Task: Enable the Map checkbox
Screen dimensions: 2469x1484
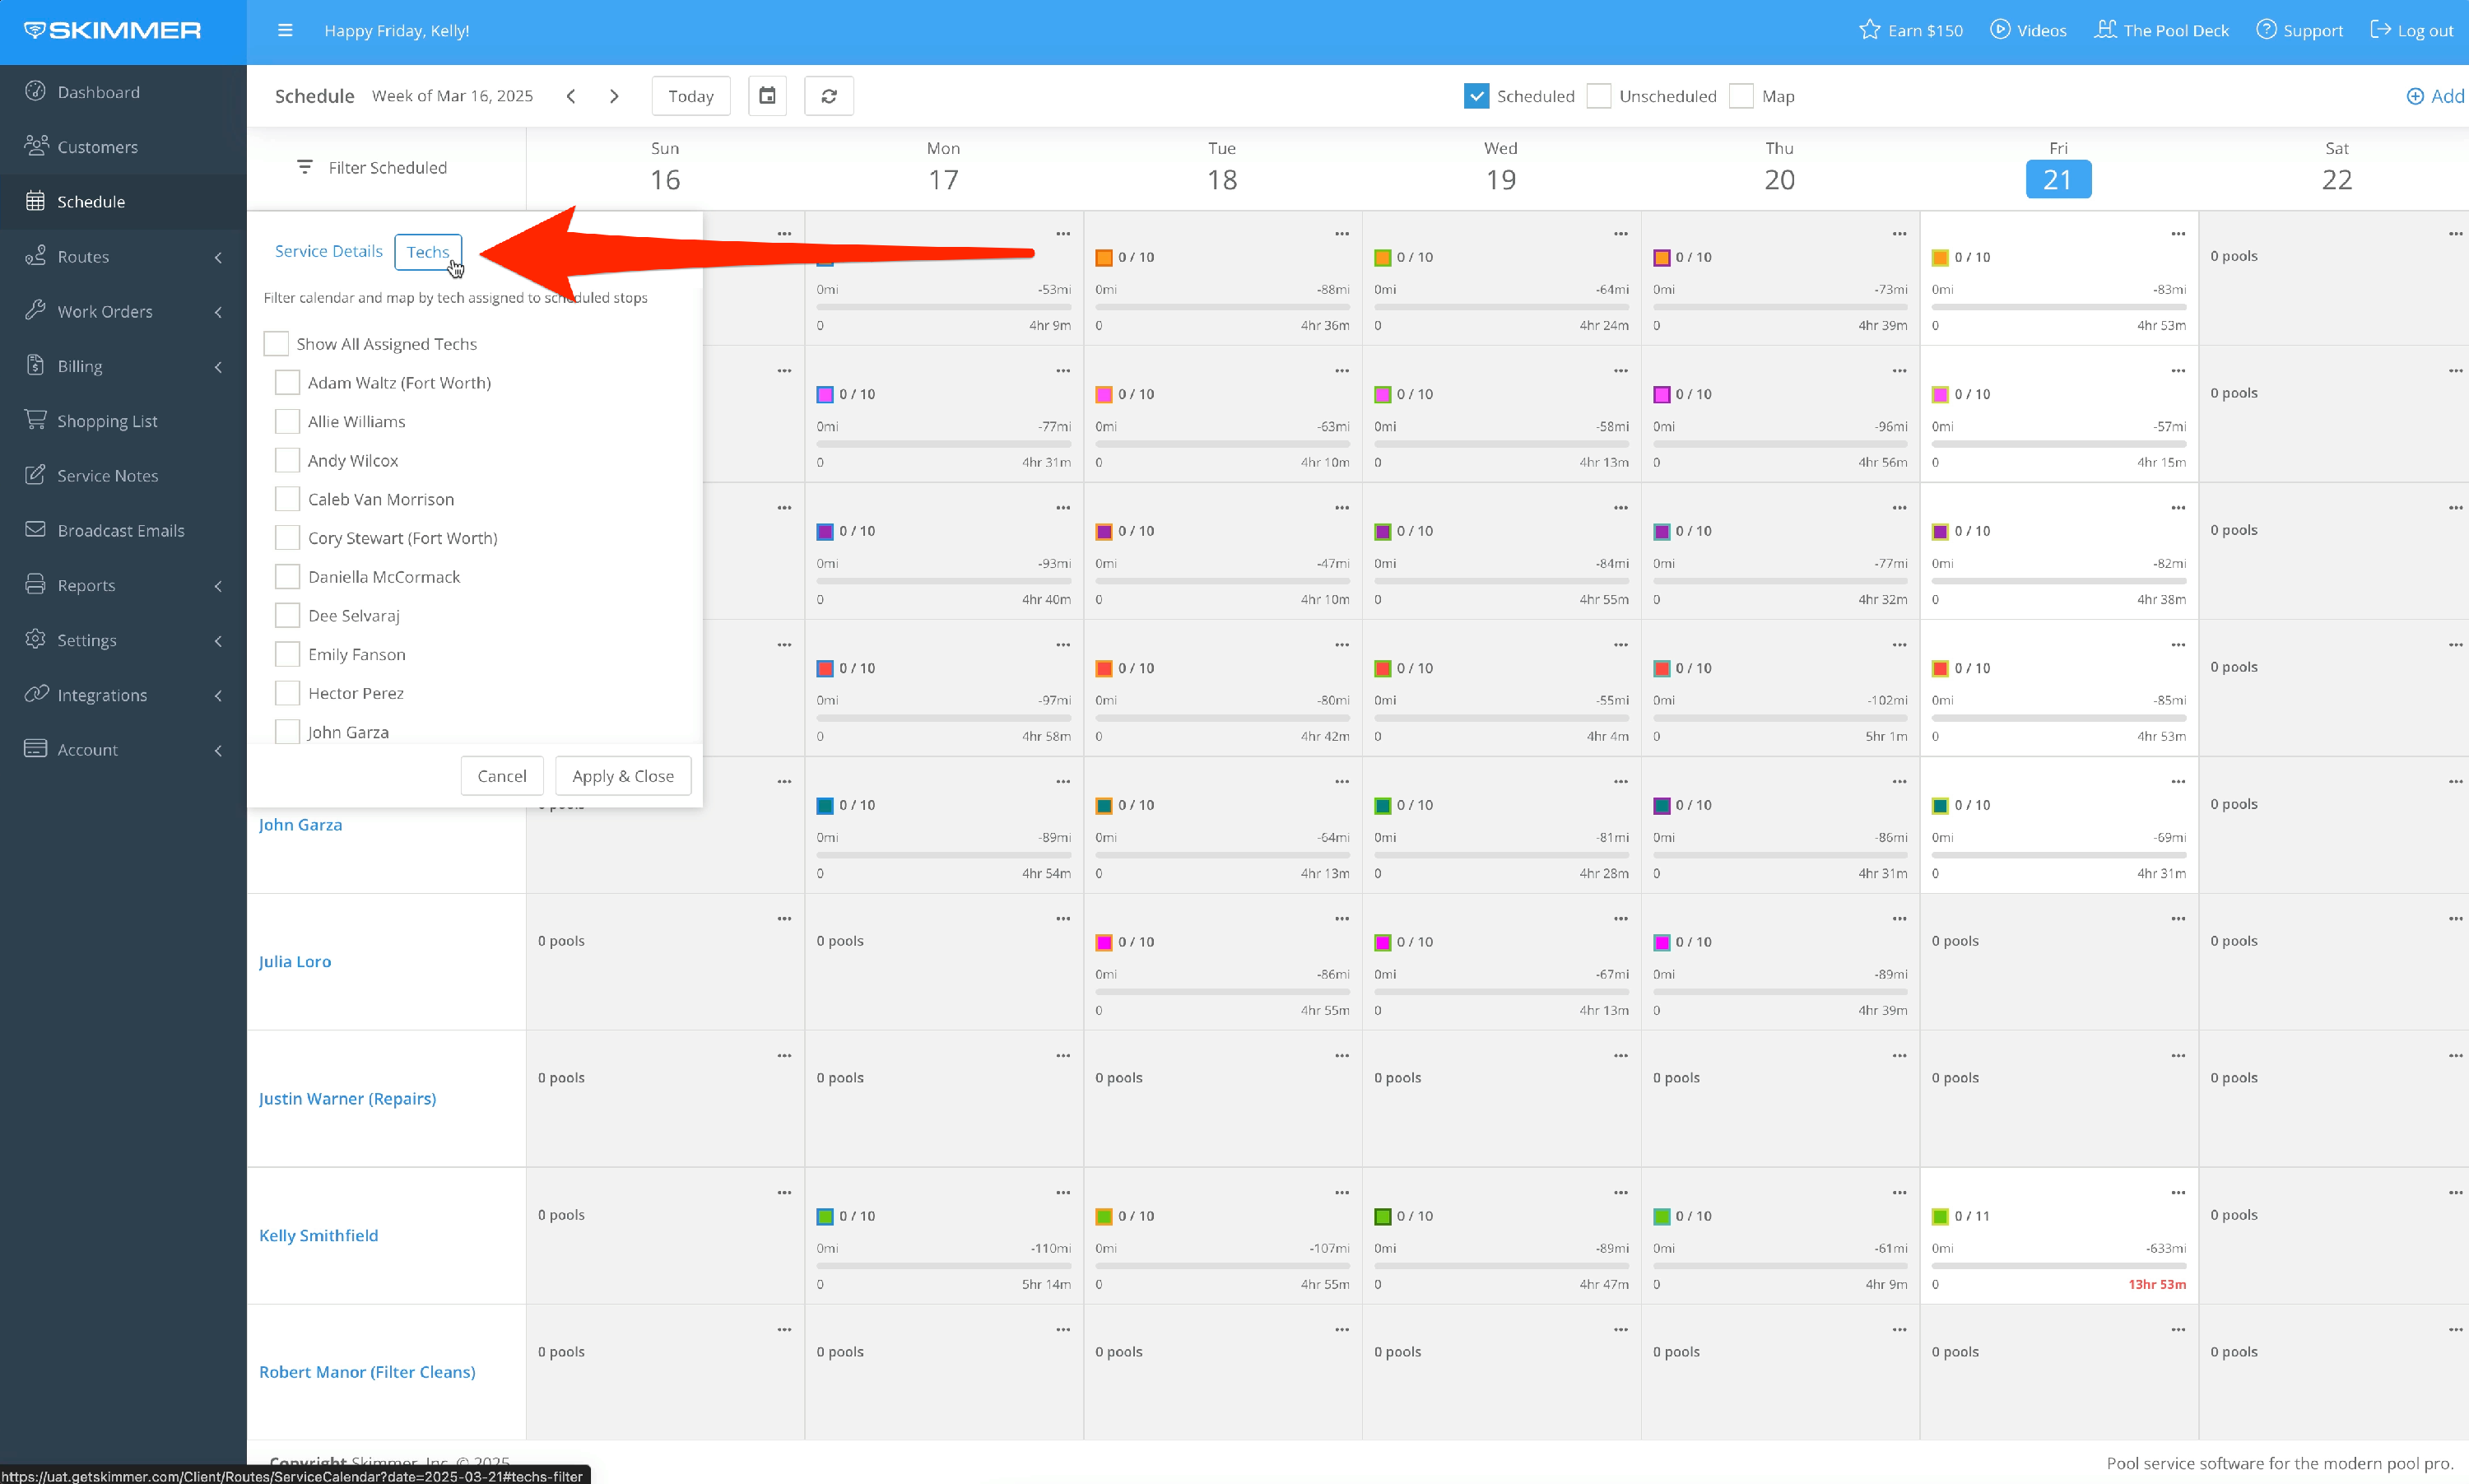Action: pos(1741,96)
